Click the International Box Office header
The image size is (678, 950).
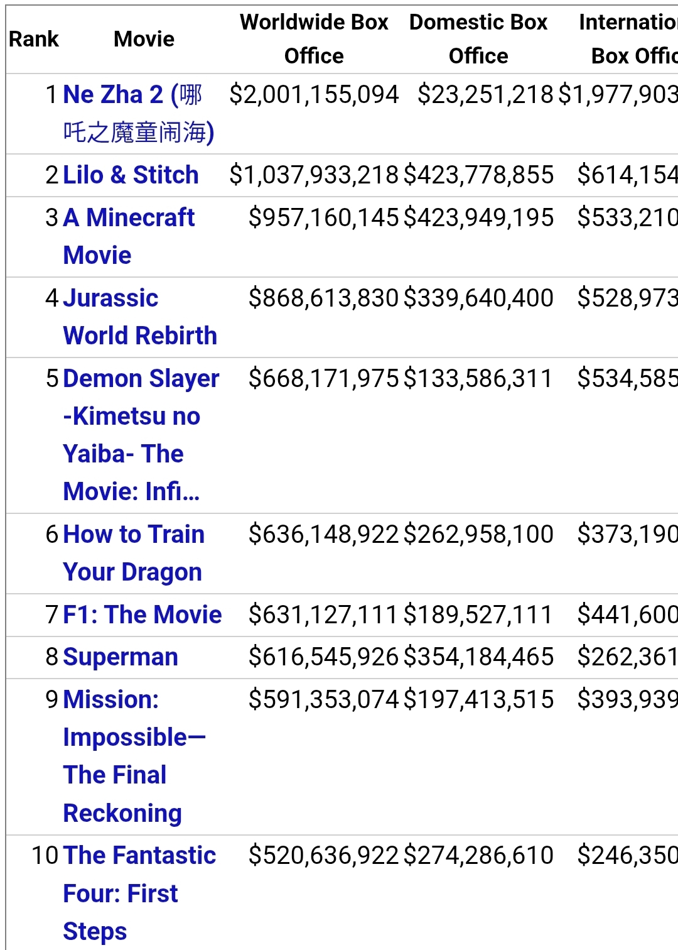pos(628,39)
